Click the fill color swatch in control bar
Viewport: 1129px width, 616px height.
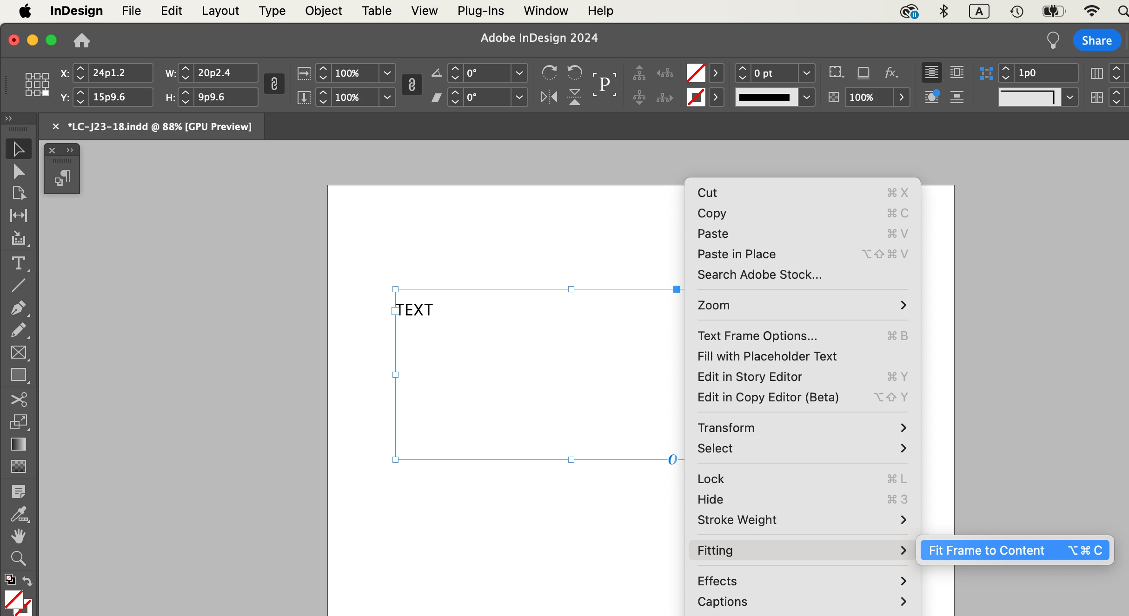tap(696, 73)
